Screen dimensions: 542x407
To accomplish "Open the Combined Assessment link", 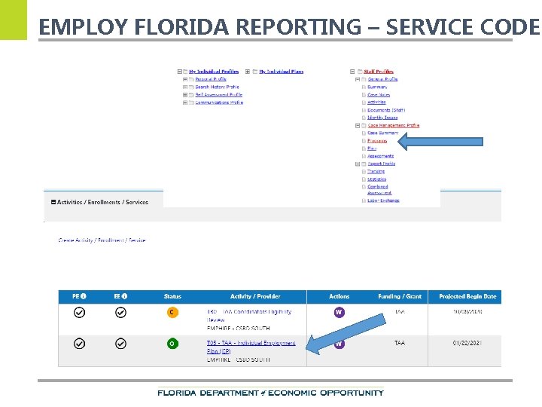I will coord(379,190).
